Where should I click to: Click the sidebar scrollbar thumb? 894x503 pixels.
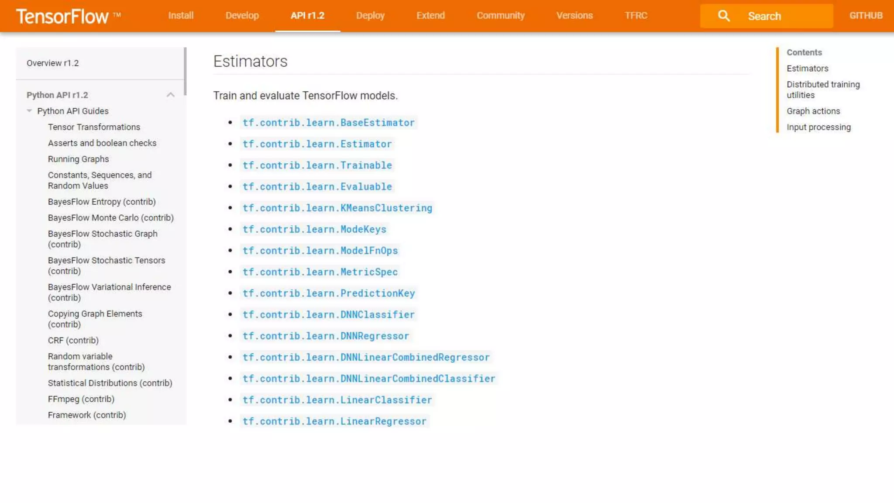coord(185,71)
